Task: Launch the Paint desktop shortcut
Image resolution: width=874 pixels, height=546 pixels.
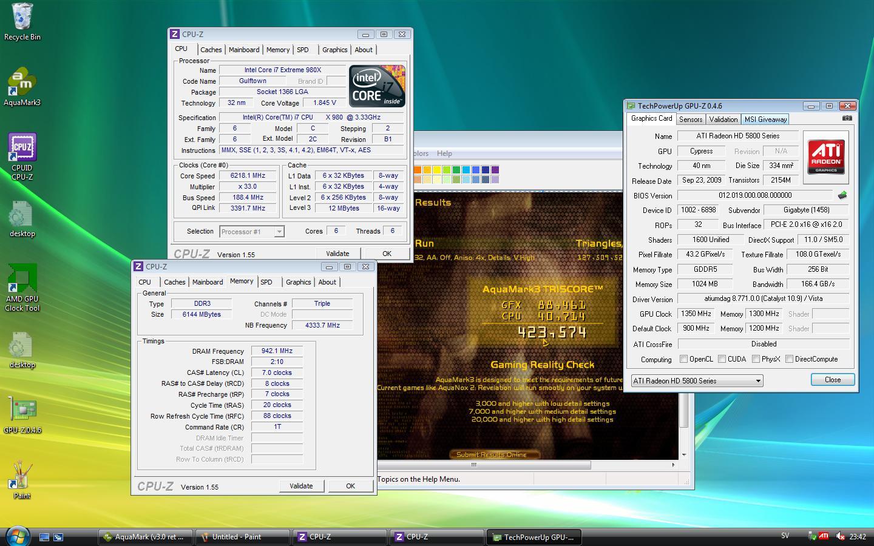Action: pyautogui.click(x=22, y=480)
